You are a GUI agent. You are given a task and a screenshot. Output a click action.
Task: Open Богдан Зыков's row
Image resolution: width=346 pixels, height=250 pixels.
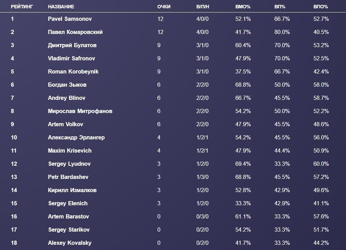tap(67, 85)
